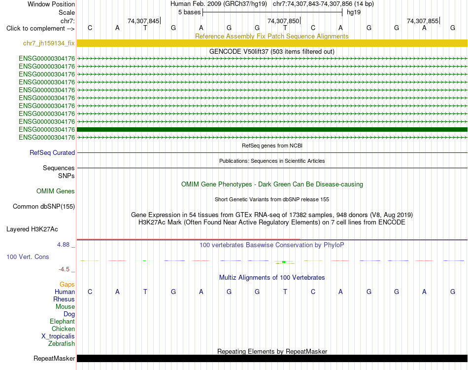Click 'Repeating Elements by RepeatMasker' title

272,351
